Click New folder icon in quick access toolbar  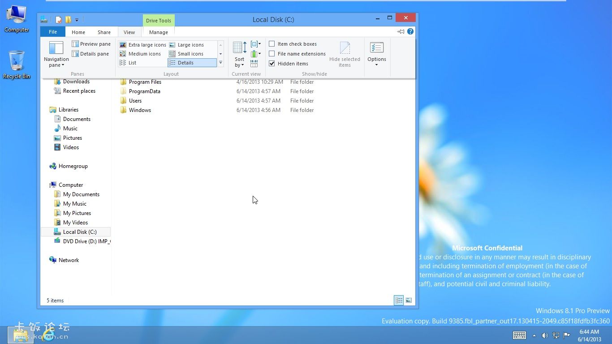[68, 20]
